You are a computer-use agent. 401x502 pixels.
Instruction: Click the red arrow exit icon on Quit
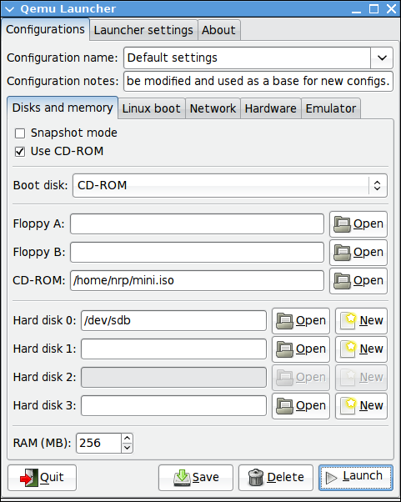(x=29, y=478)
